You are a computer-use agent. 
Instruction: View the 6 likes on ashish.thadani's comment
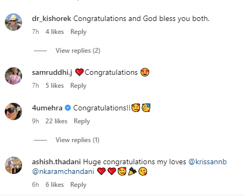(54, 185)
